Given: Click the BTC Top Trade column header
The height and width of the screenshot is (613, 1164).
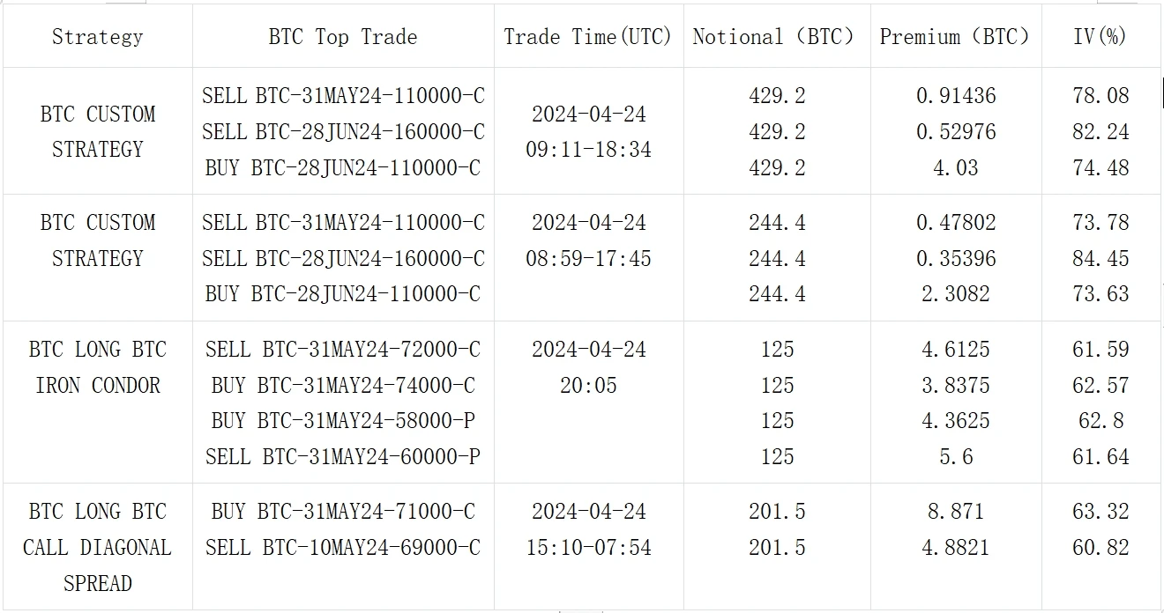Looking at the screenshot, I should (343, 37).
